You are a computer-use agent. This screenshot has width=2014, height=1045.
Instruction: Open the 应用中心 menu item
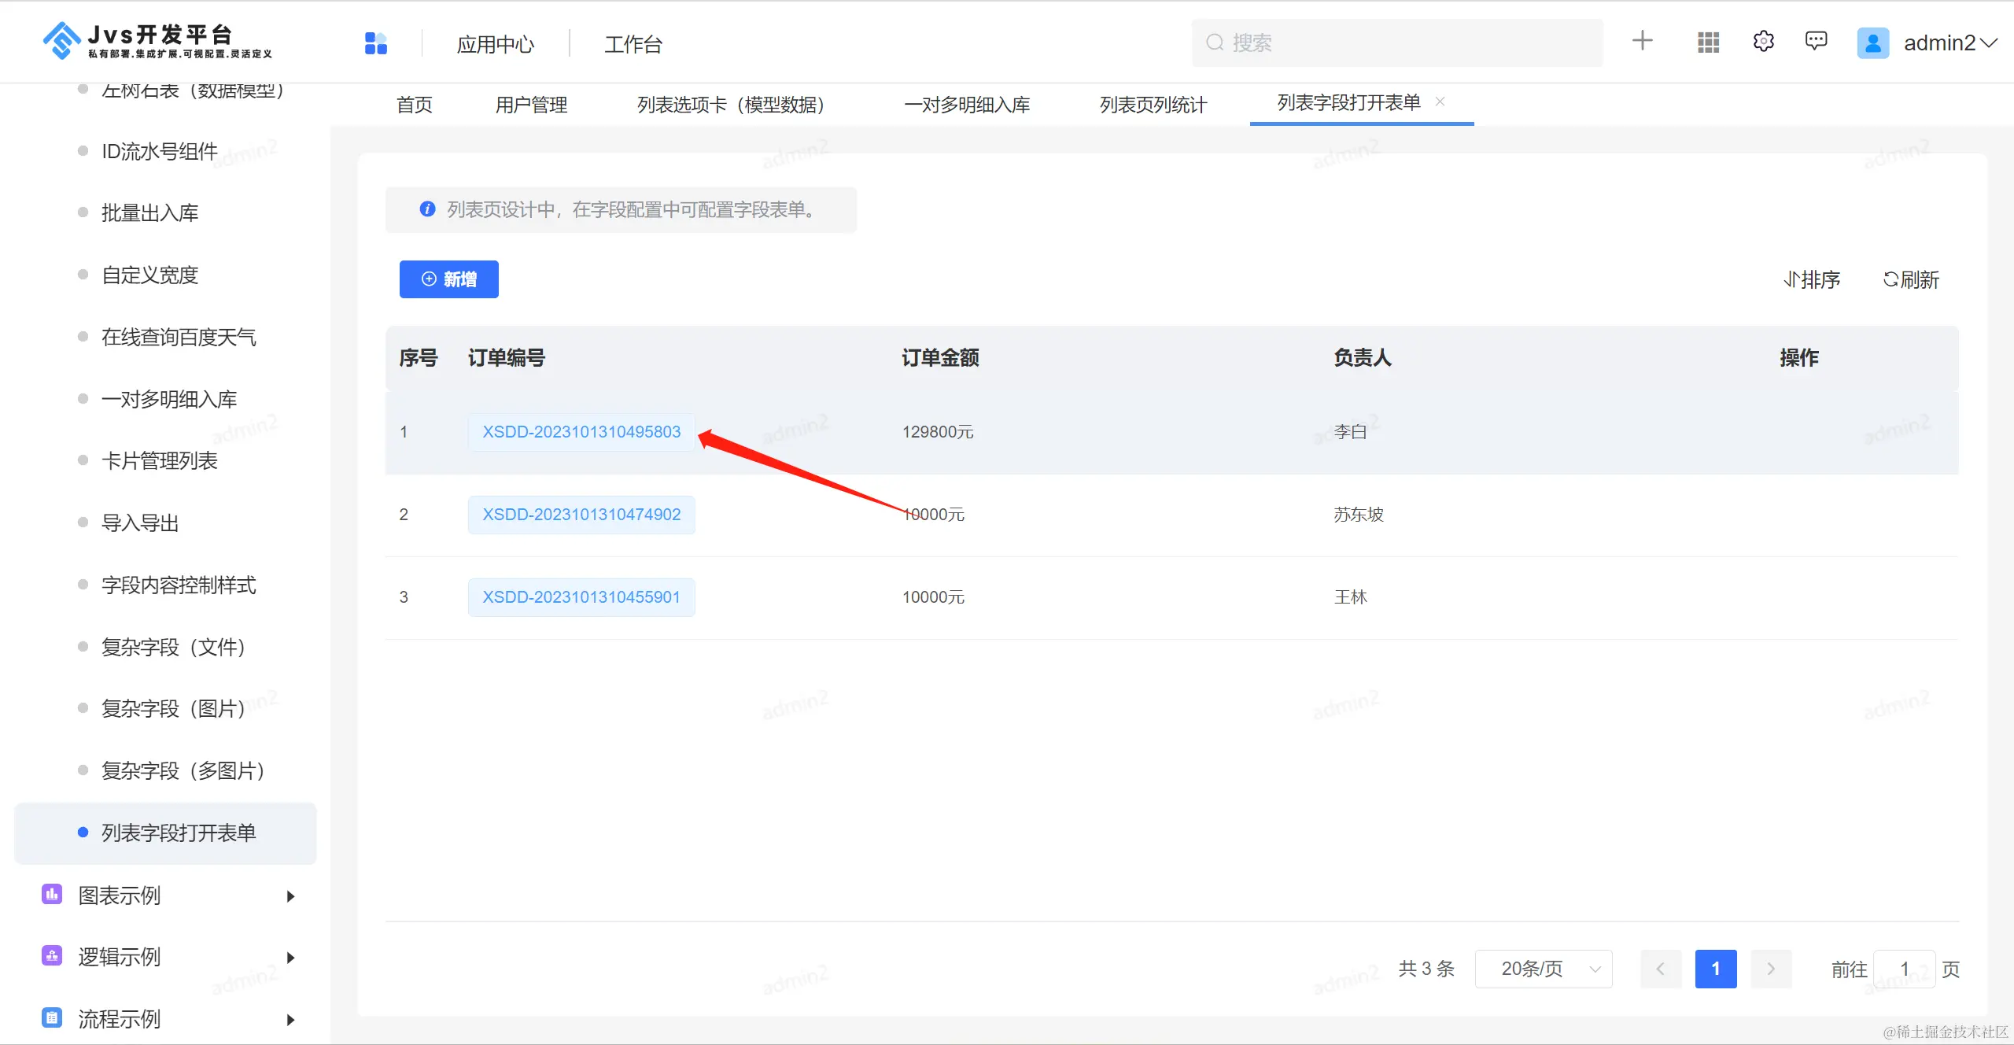[x=496, y=44]
